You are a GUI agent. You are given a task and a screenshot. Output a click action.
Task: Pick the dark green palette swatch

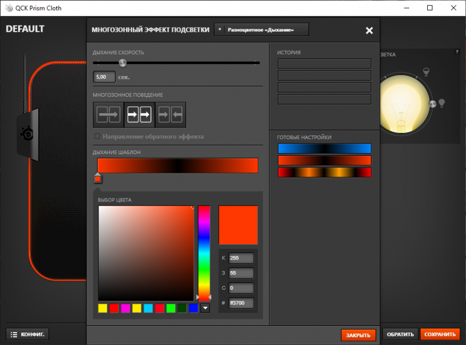pos(182,308)
